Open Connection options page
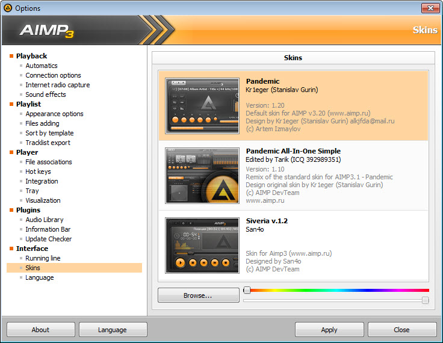 tap(53, 75)
